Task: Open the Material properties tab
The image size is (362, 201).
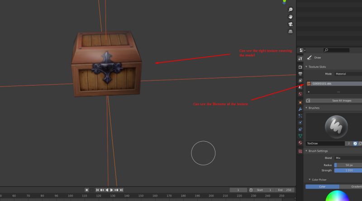Action: click(x=300, y=143)
